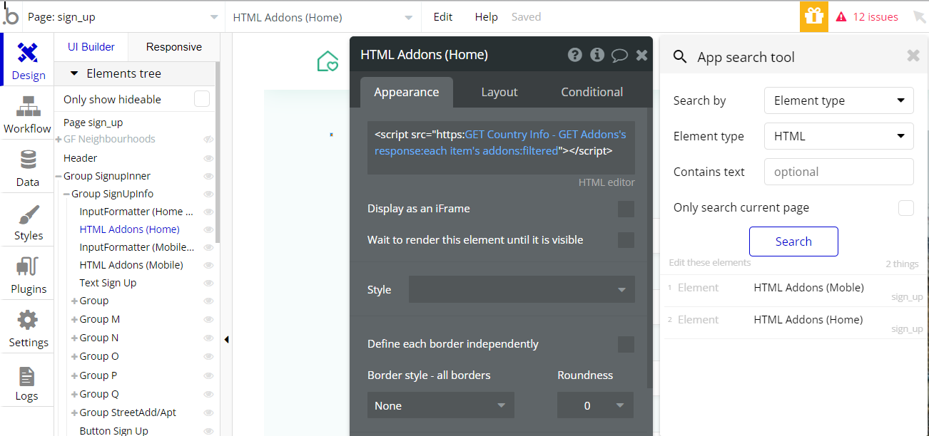929x436 pixels.
Task: Select the Appearance tab
Action: pyautogui.click(x=407, y=92)
